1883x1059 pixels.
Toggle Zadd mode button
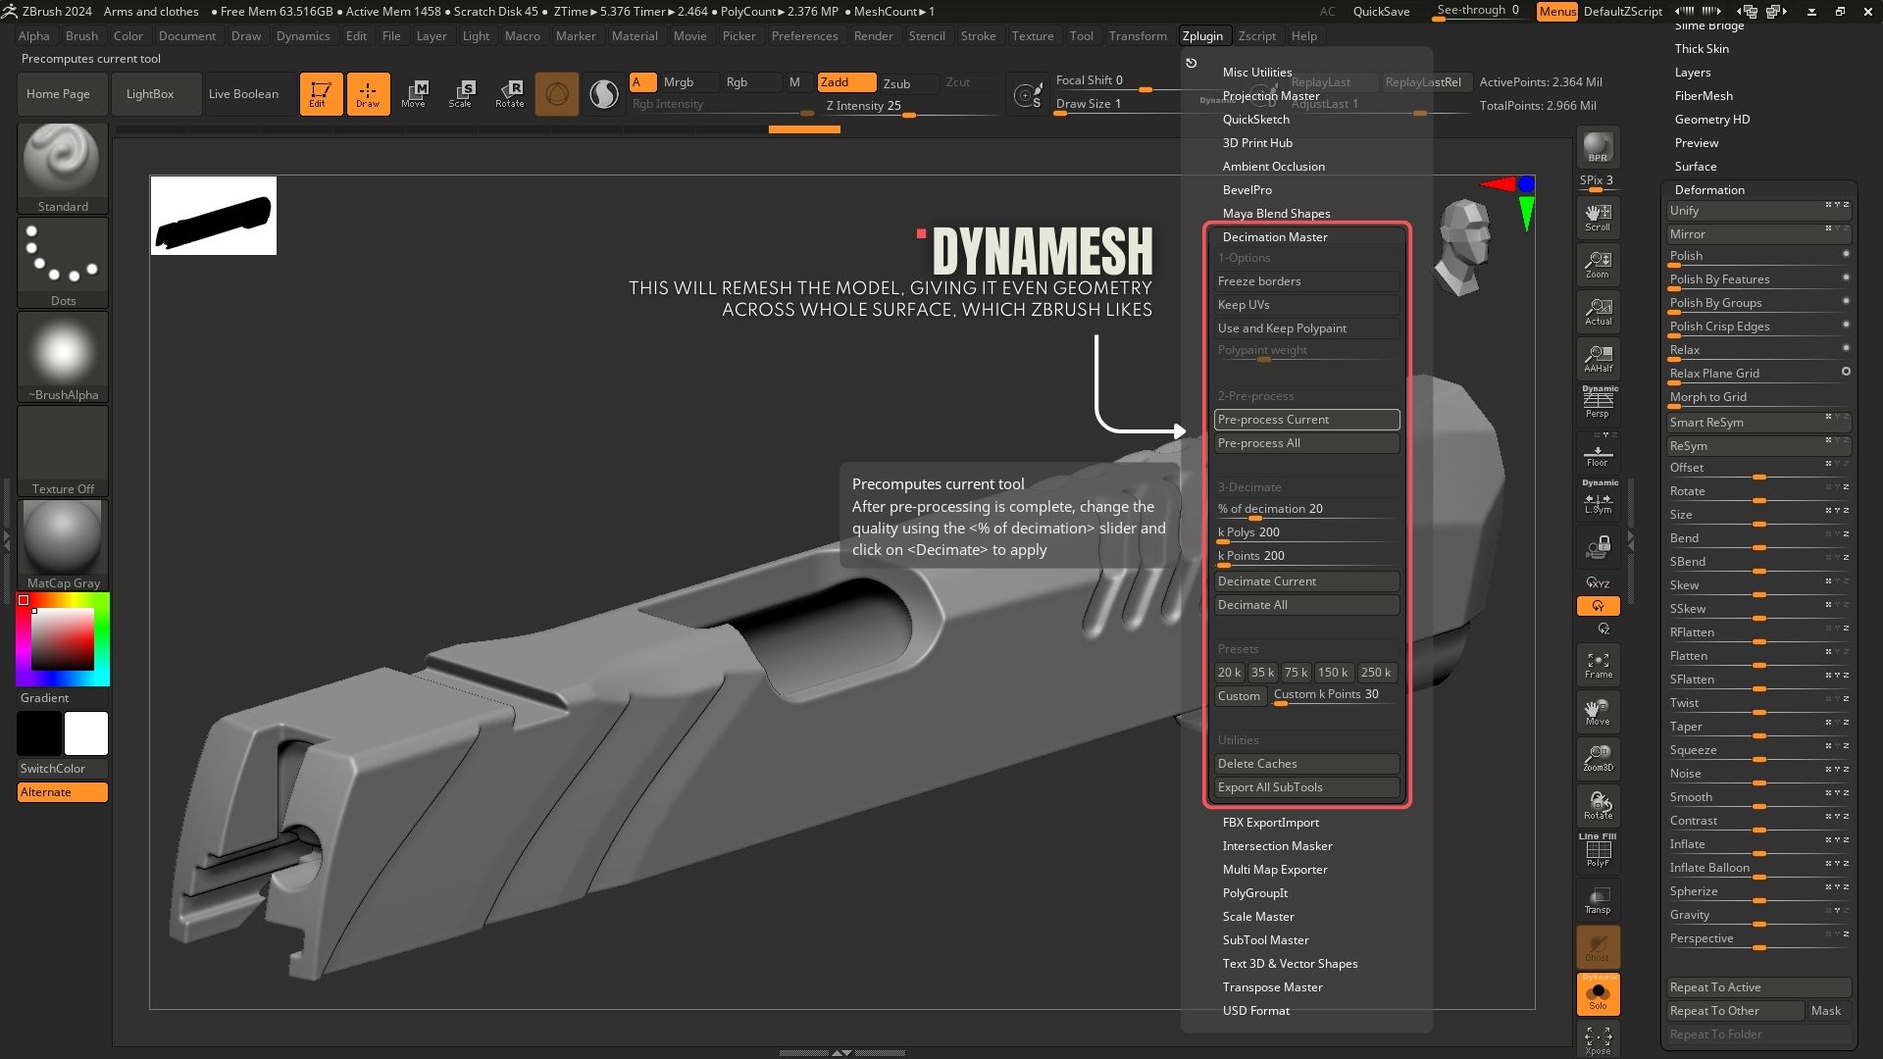pyautogui.click(x=846, y=82)
